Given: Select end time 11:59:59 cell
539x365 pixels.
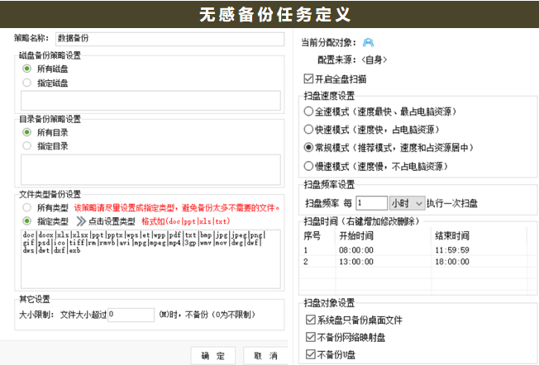Looking at the screenshot, I should [x=452, y=250].
